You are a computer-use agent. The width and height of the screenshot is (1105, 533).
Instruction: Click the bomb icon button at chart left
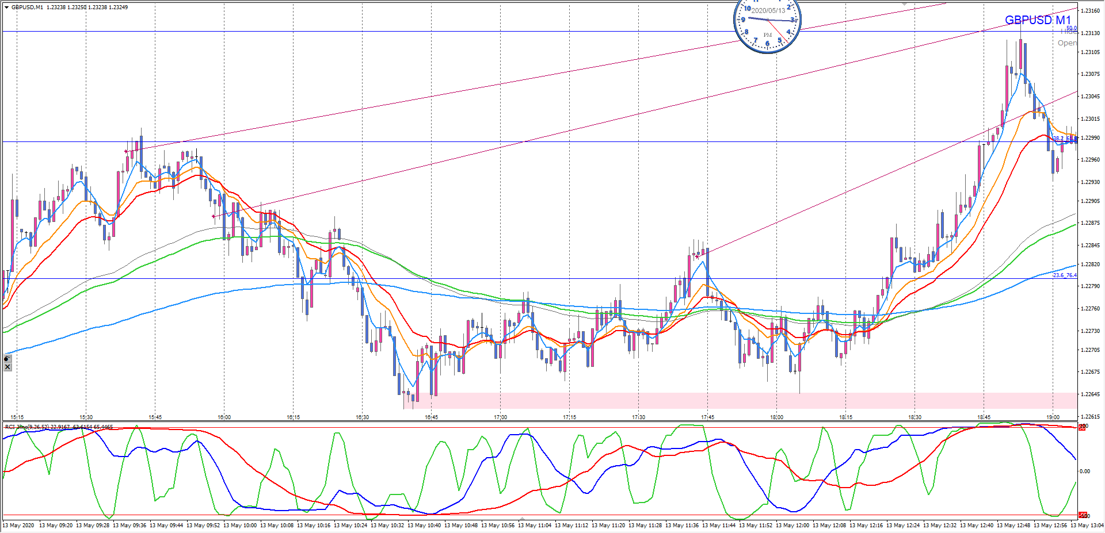7,358
